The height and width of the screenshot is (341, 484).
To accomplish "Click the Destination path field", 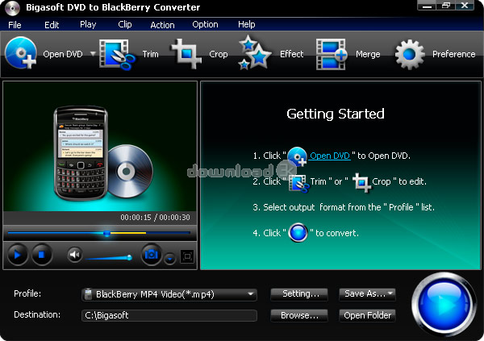I will coord(169,315).
